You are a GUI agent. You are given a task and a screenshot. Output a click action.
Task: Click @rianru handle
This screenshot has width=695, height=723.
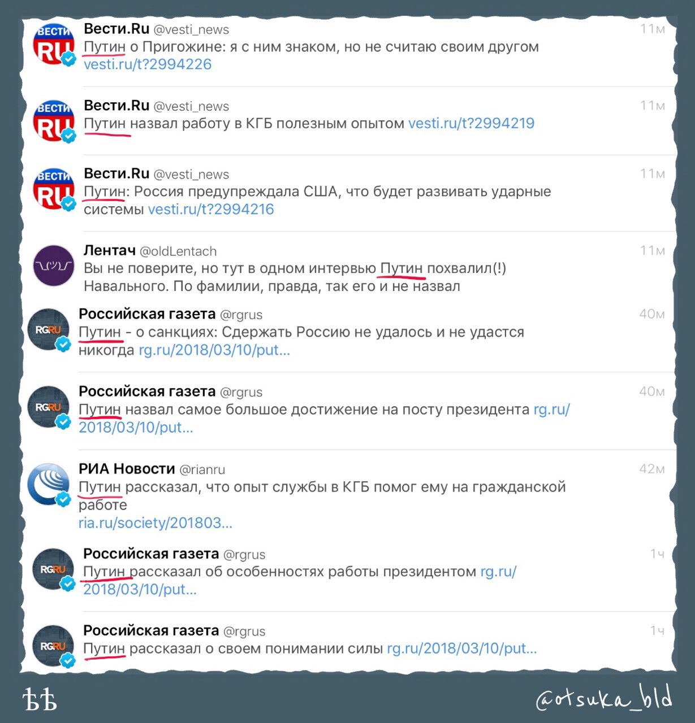click(x=202, y=469)
